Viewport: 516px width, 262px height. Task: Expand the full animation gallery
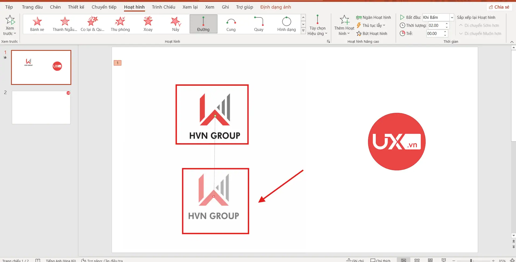[303, 31]
